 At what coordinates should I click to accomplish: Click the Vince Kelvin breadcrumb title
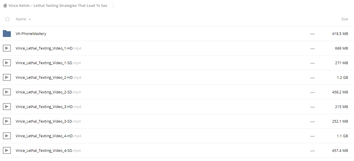[x=58, y=5]
